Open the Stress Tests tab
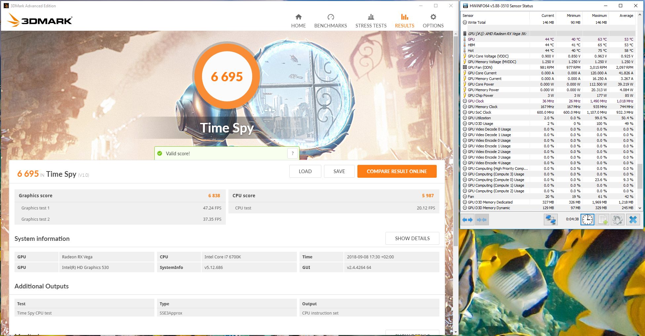This screenshot has height=336, width=645. 371,21
